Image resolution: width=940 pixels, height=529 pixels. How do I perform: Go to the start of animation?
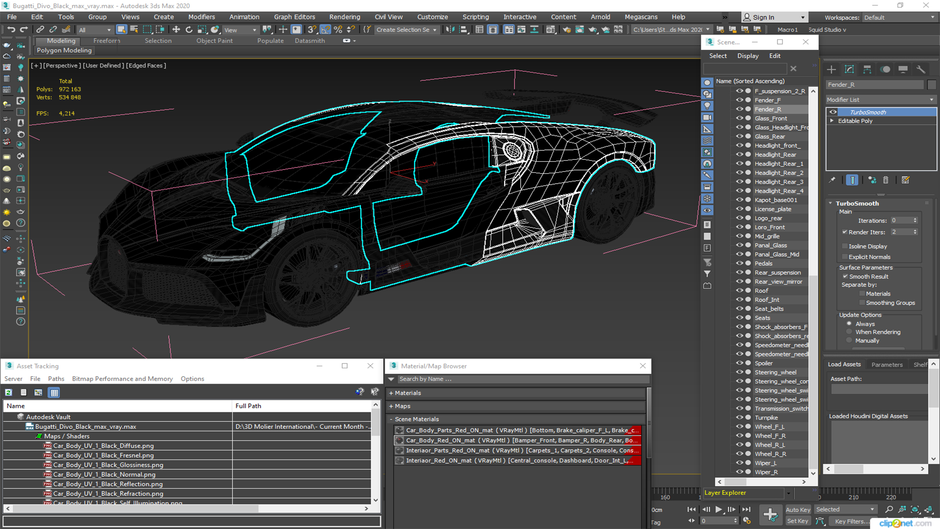pyautogui.click(x=691, y=509)
